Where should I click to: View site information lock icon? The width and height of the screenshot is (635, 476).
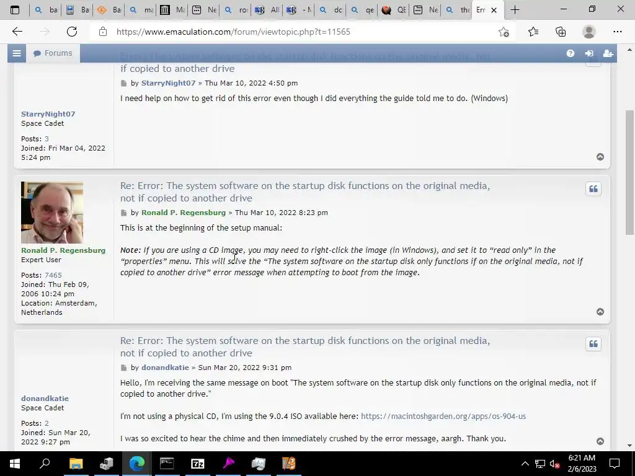[x=103, y=32]
